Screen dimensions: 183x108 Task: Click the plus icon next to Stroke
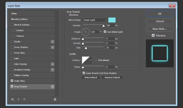click(52, 42)
